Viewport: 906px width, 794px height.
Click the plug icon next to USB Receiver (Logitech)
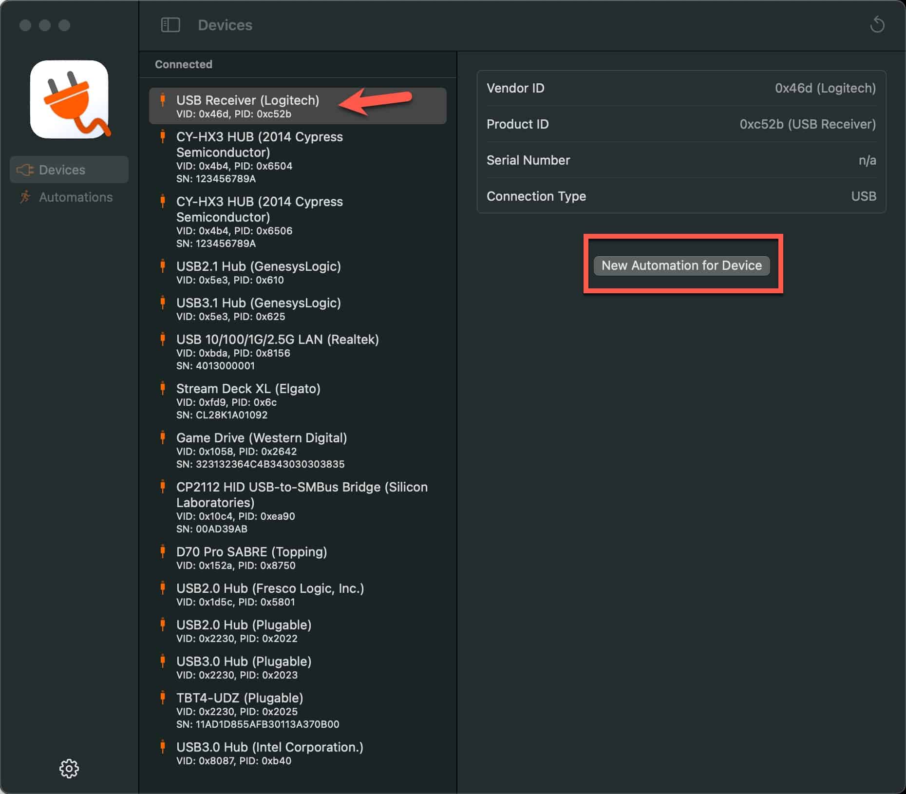click(x=163, y=100)
